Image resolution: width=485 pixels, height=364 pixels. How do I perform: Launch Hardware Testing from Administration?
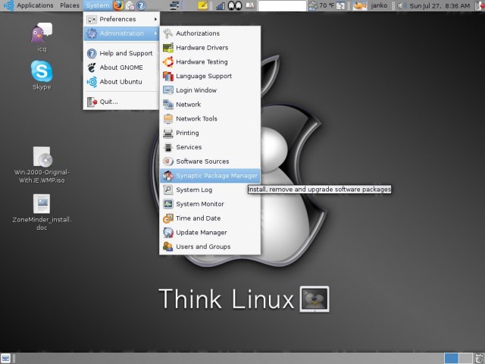[210, 61]
